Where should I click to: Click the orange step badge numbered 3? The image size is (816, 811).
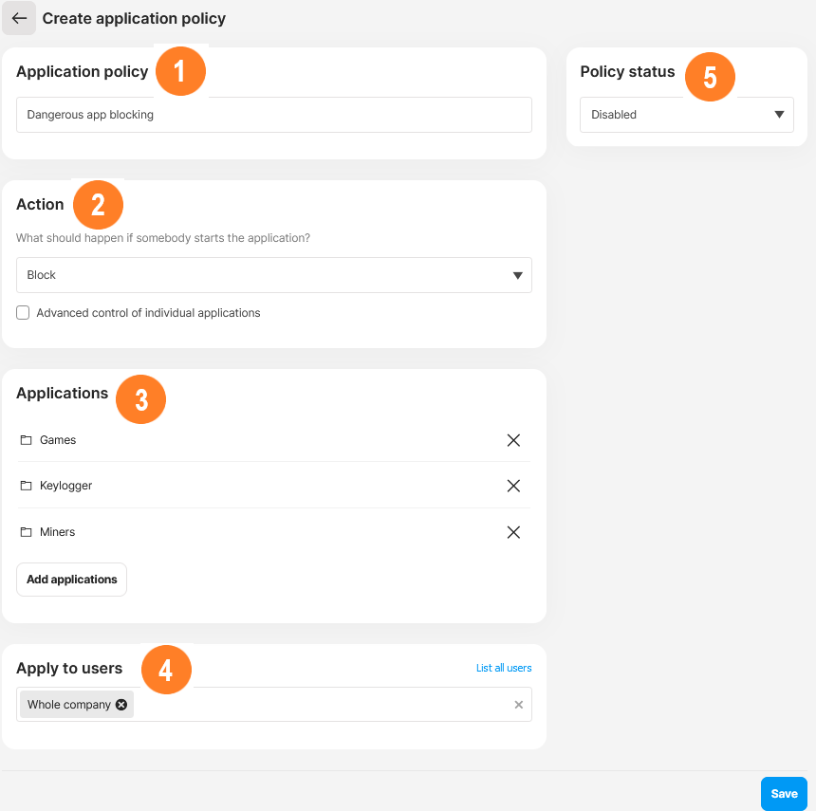pyautogui.click(x=140, y=399)
